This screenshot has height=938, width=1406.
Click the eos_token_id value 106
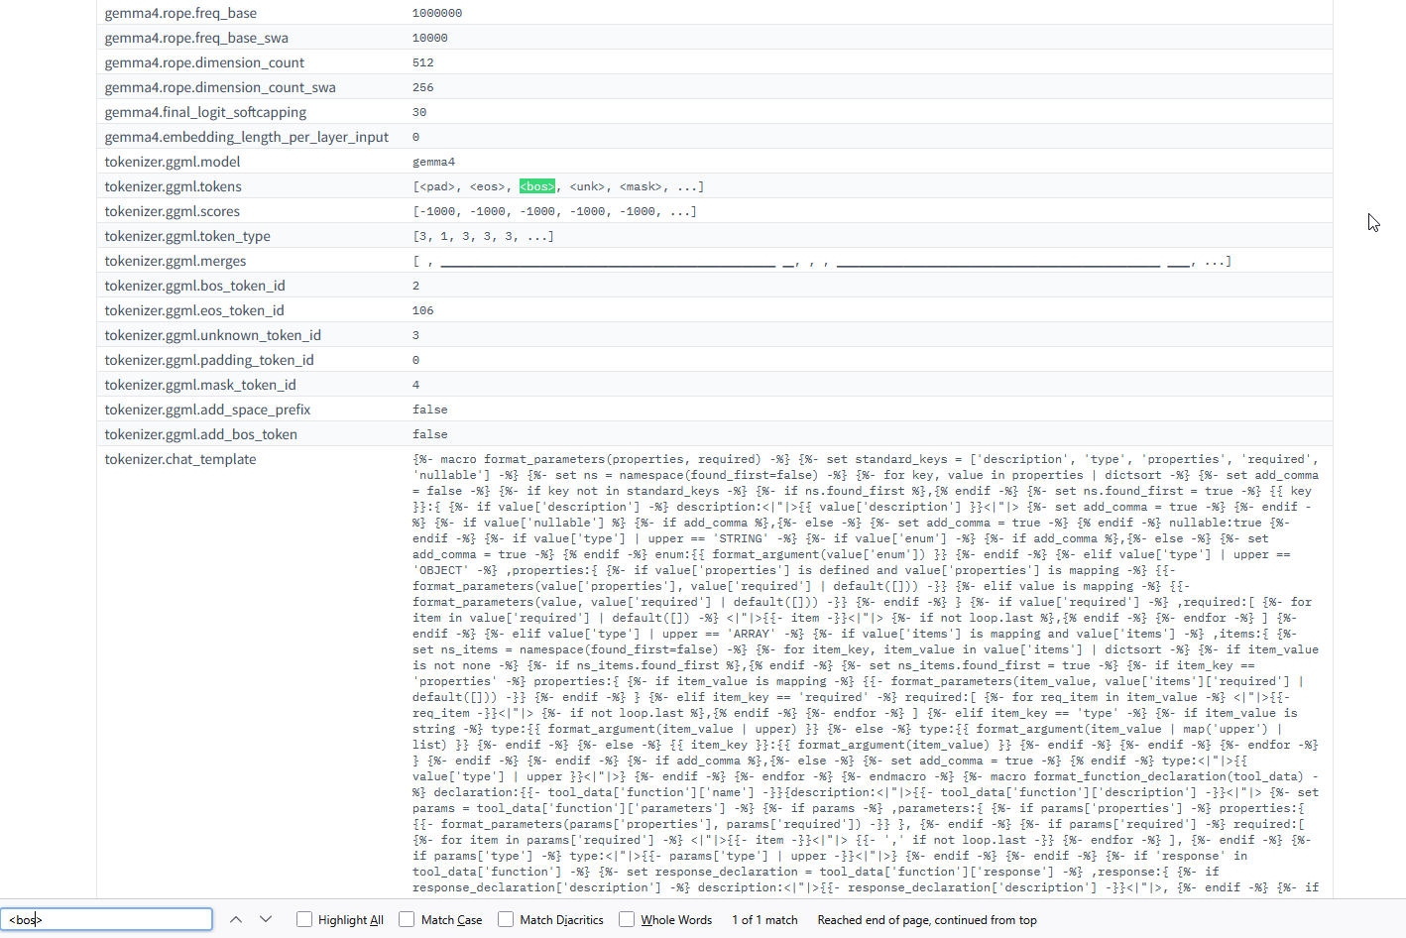[423, 310]
